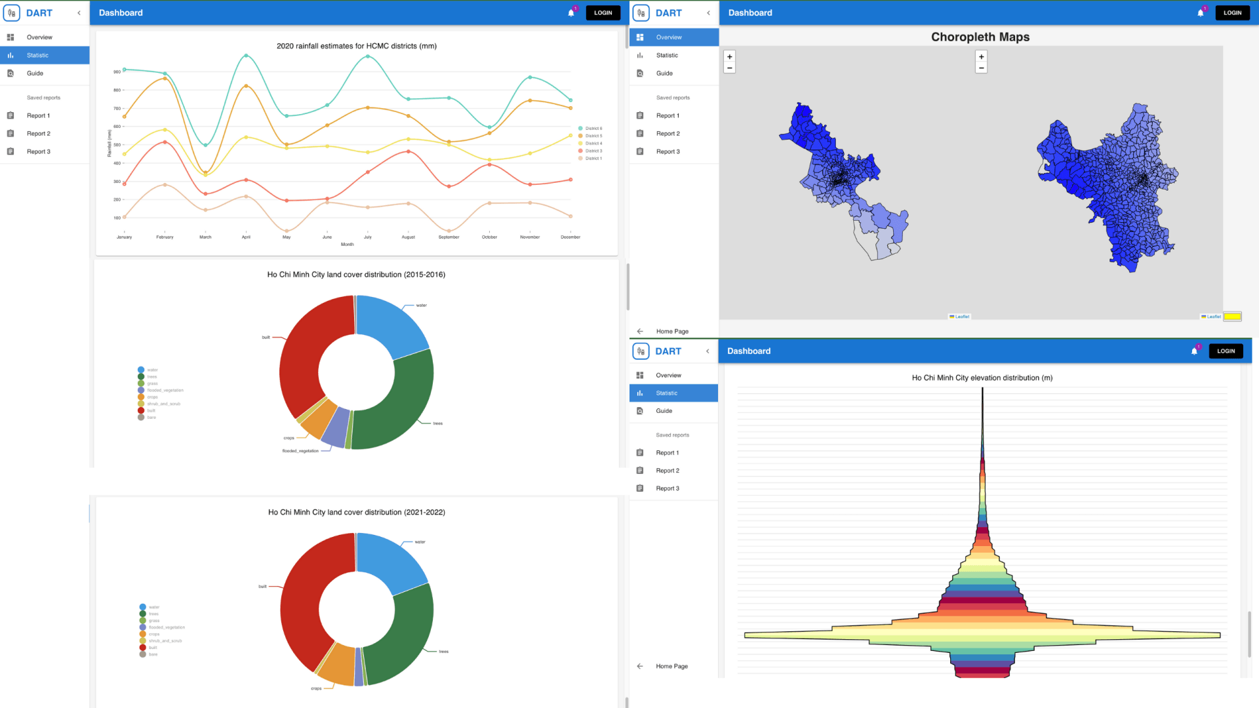Collapse sidebar chevron in choropleth map panel
The width and height of the screenshot is (1259, 708).
tap(708, 12)
